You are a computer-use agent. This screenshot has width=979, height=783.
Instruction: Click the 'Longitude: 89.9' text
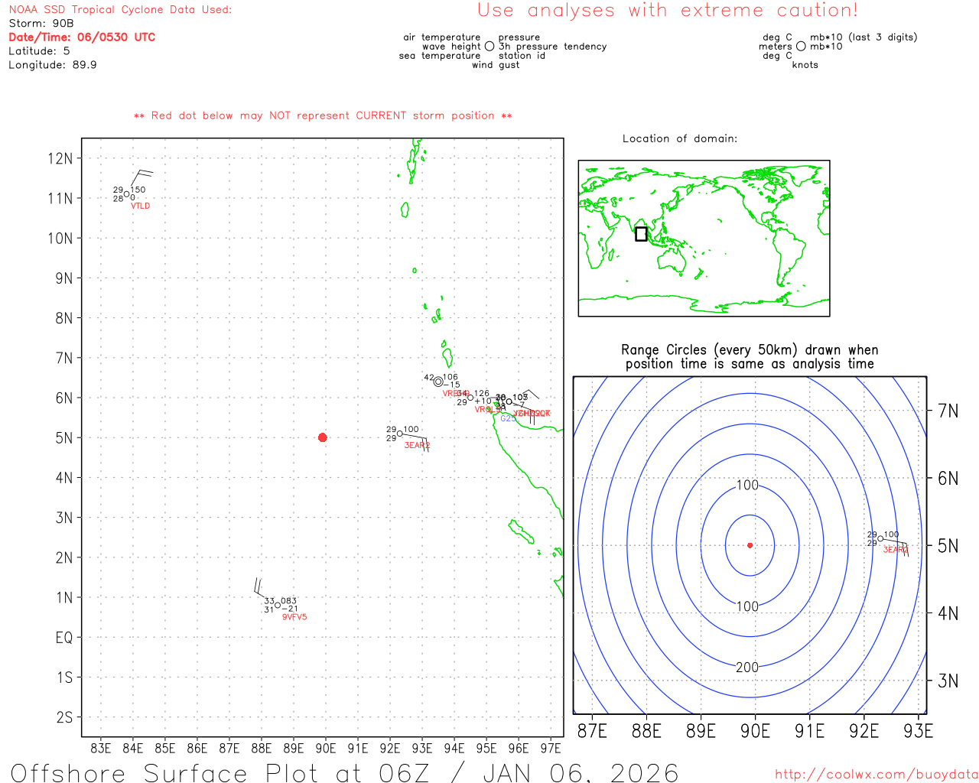pyautogui.click(x=53, y=65)
